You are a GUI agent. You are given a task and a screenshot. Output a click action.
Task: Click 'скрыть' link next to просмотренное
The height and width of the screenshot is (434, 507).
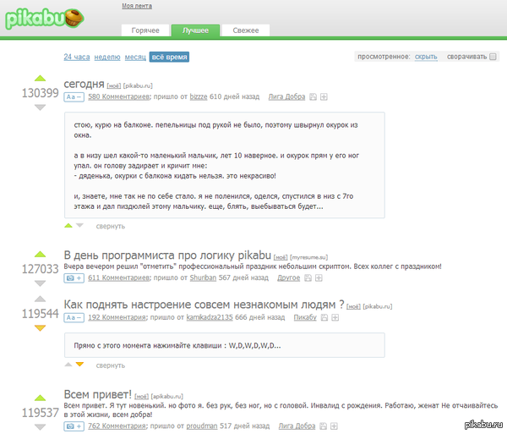tap(426, 57)
